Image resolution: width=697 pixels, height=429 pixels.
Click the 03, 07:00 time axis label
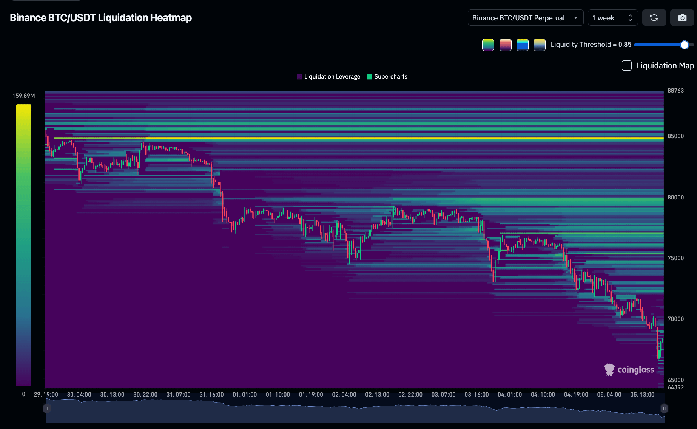tap(444, 395)
